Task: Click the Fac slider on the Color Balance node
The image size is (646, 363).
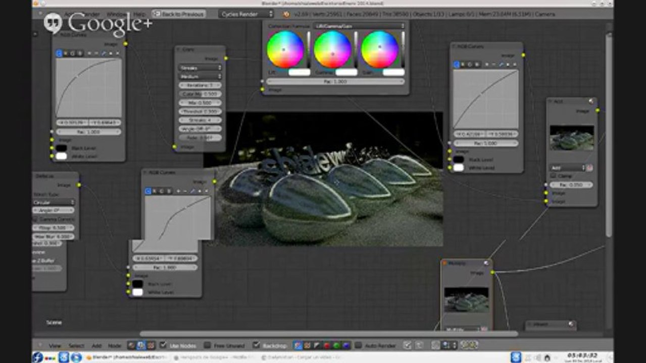Action: pos(335,81)
